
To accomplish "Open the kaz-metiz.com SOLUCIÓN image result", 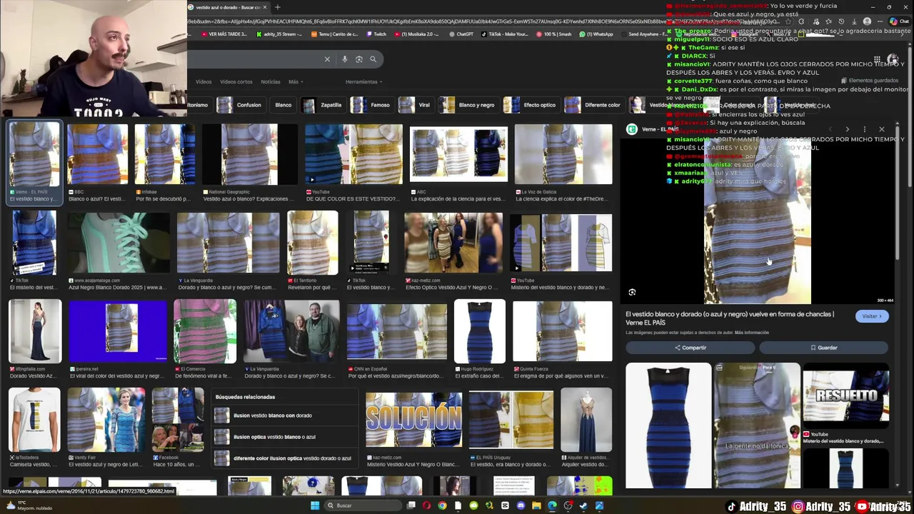I will pyautogui.click(x=413, y=420).
